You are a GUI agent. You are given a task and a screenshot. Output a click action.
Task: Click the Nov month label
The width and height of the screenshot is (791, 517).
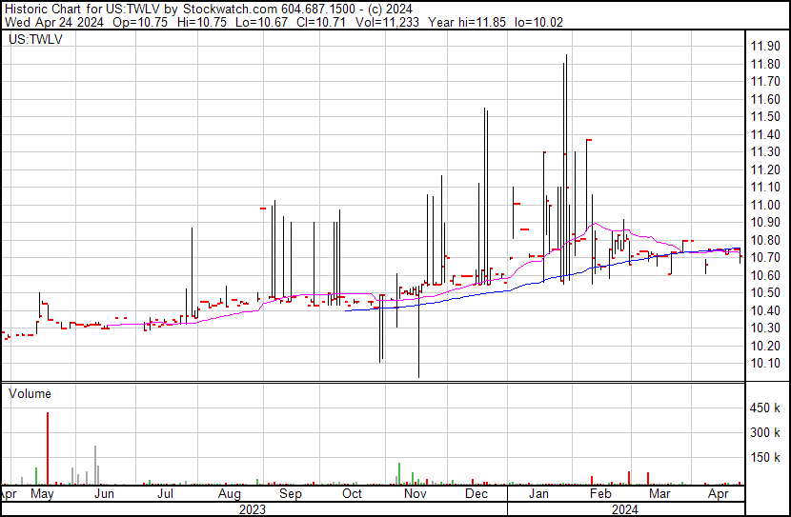415,494
